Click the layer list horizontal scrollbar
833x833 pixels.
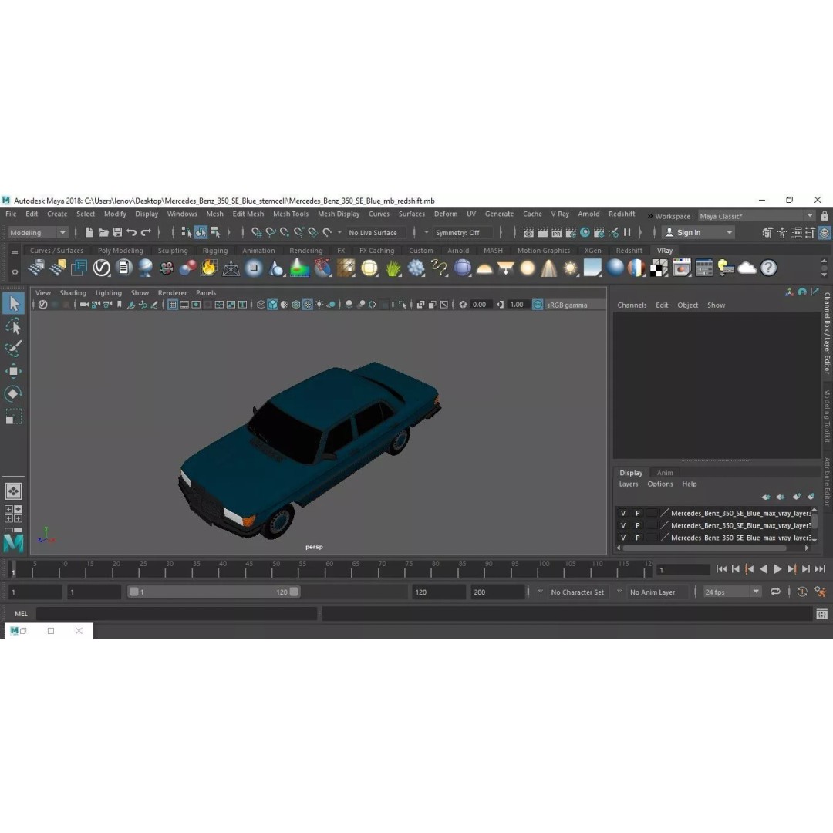704,548
